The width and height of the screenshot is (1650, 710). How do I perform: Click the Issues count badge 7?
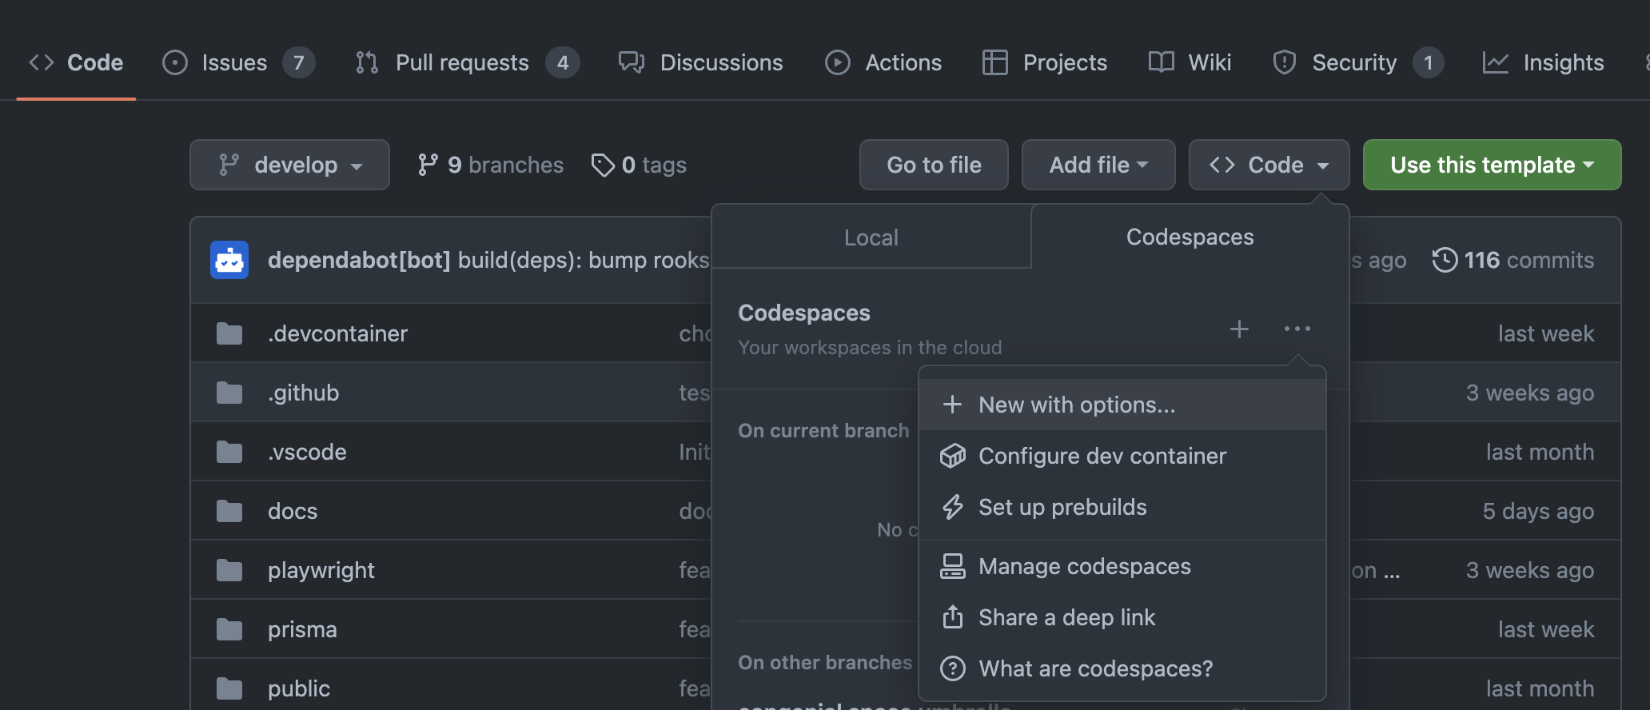tap(298, 62)
